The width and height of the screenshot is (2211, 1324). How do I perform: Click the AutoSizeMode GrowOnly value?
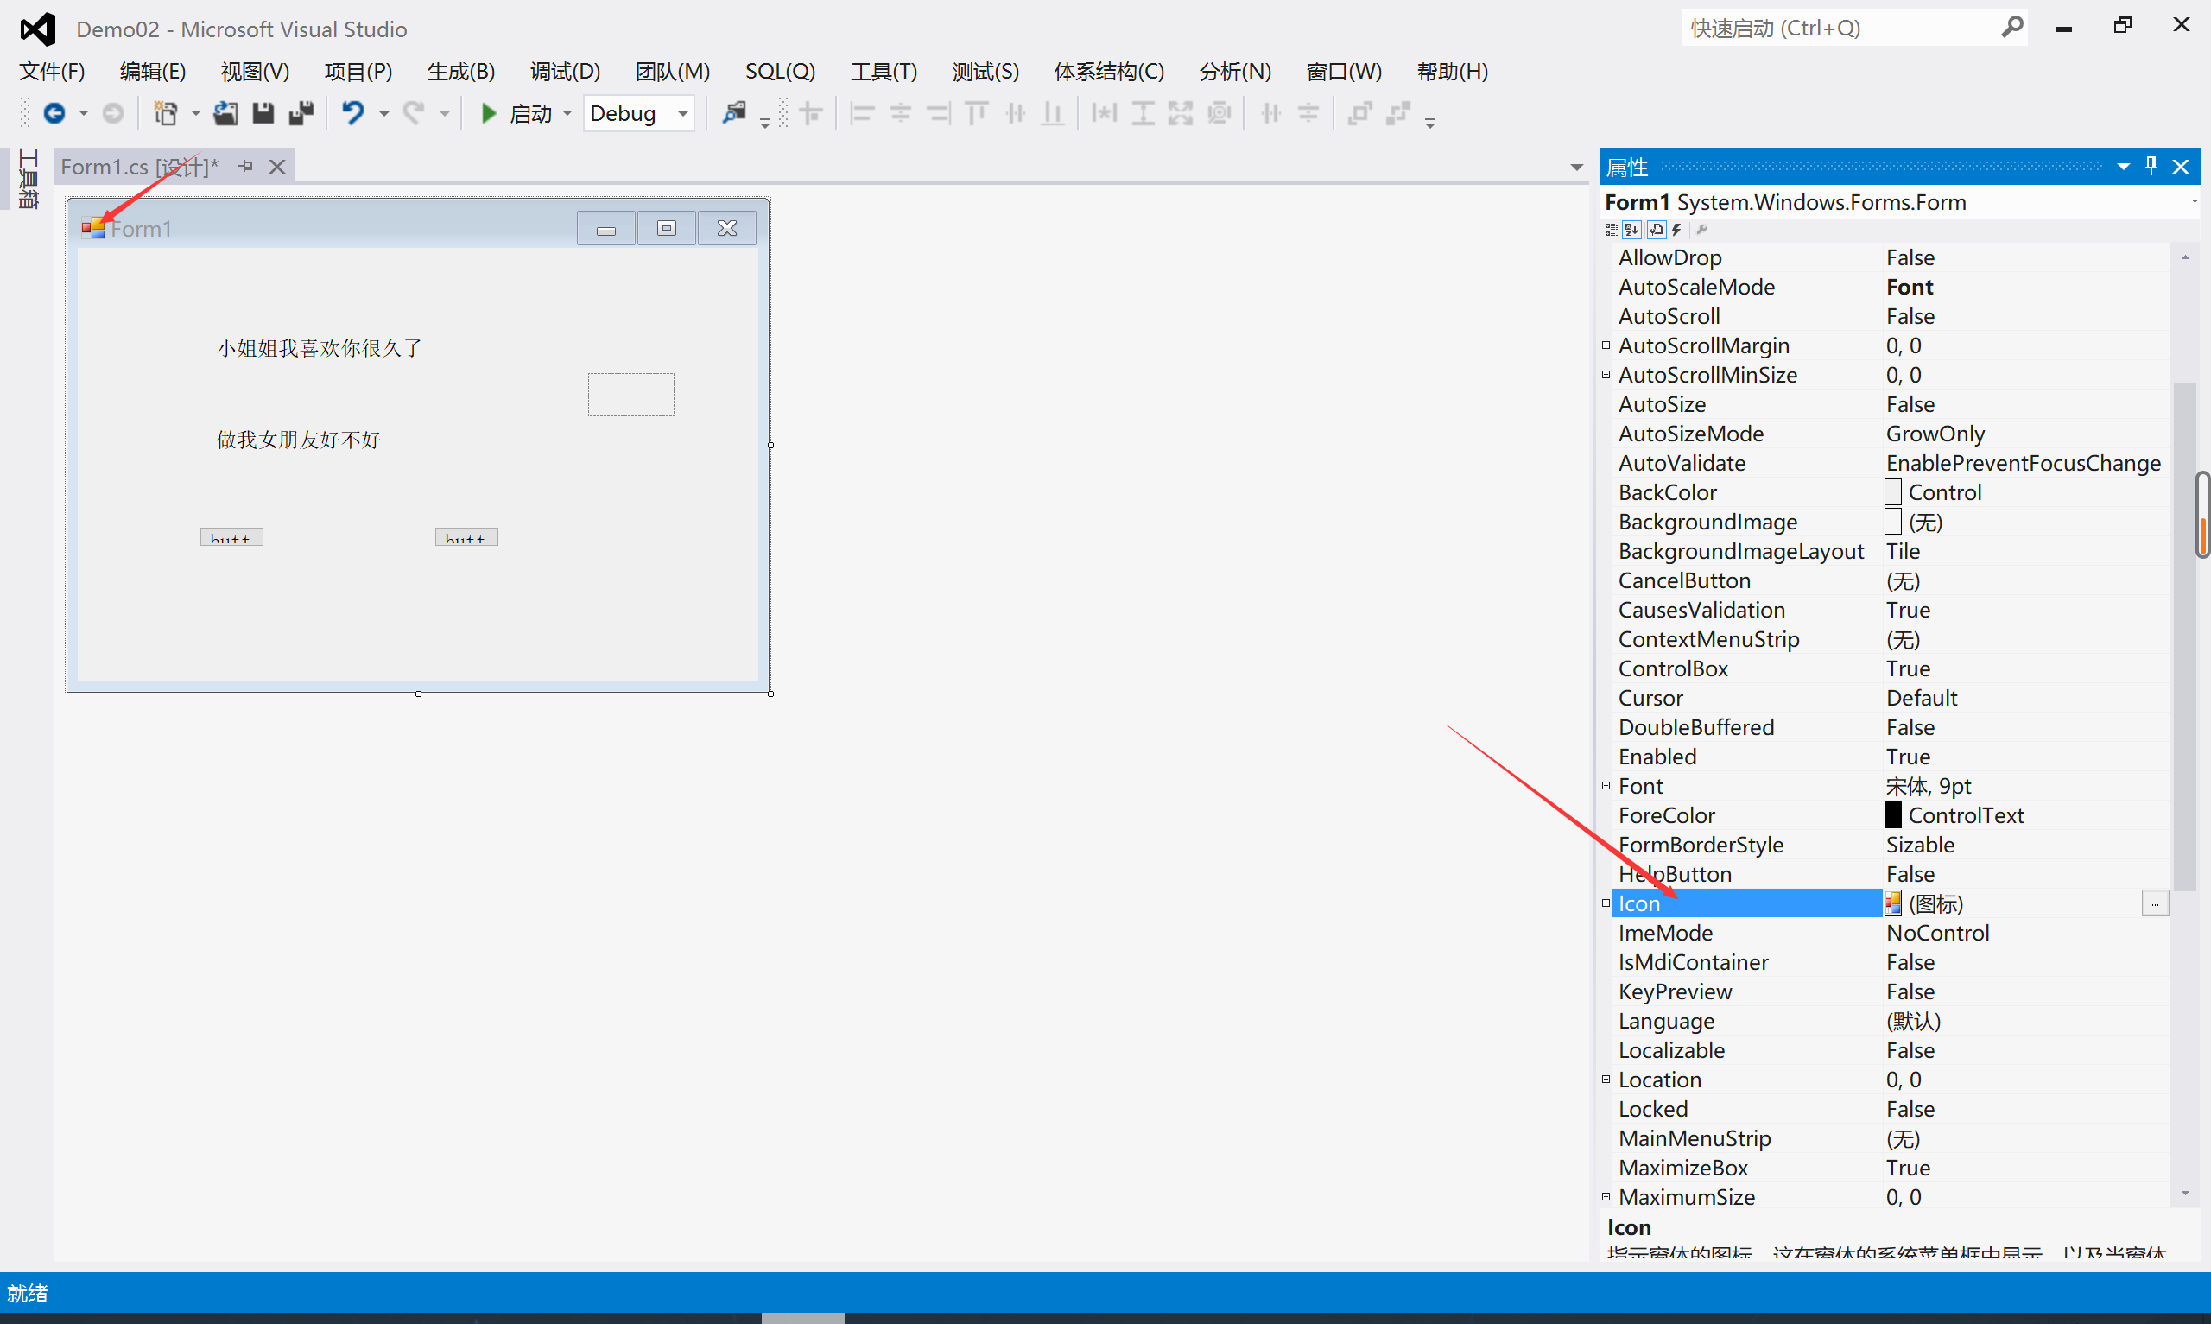pos(1935,434)
